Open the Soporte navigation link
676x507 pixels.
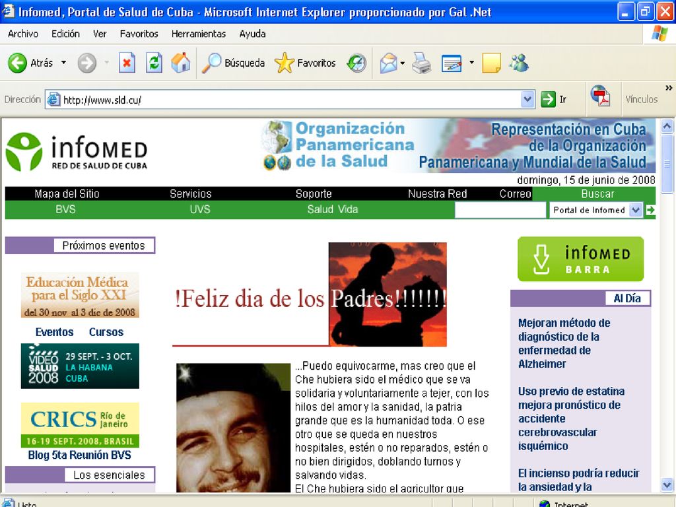point(314,193)
